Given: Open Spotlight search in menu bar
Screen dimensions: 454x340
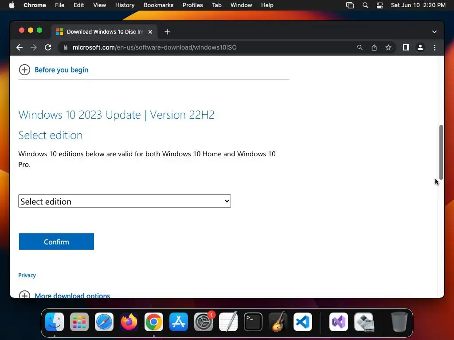Looking at the screenshot, I should click(x=365, y=5).
